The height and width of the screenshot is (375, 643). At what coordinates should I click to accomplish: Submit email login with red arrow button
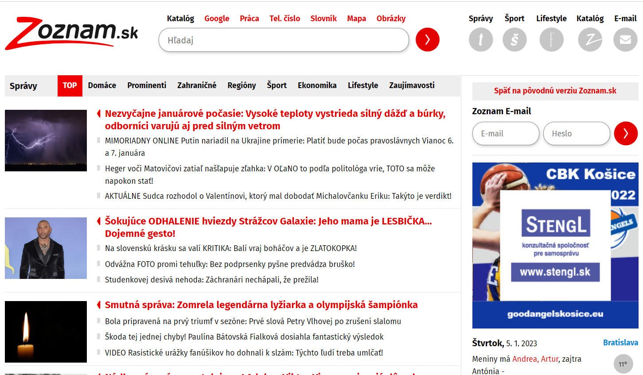coord(625,133)
